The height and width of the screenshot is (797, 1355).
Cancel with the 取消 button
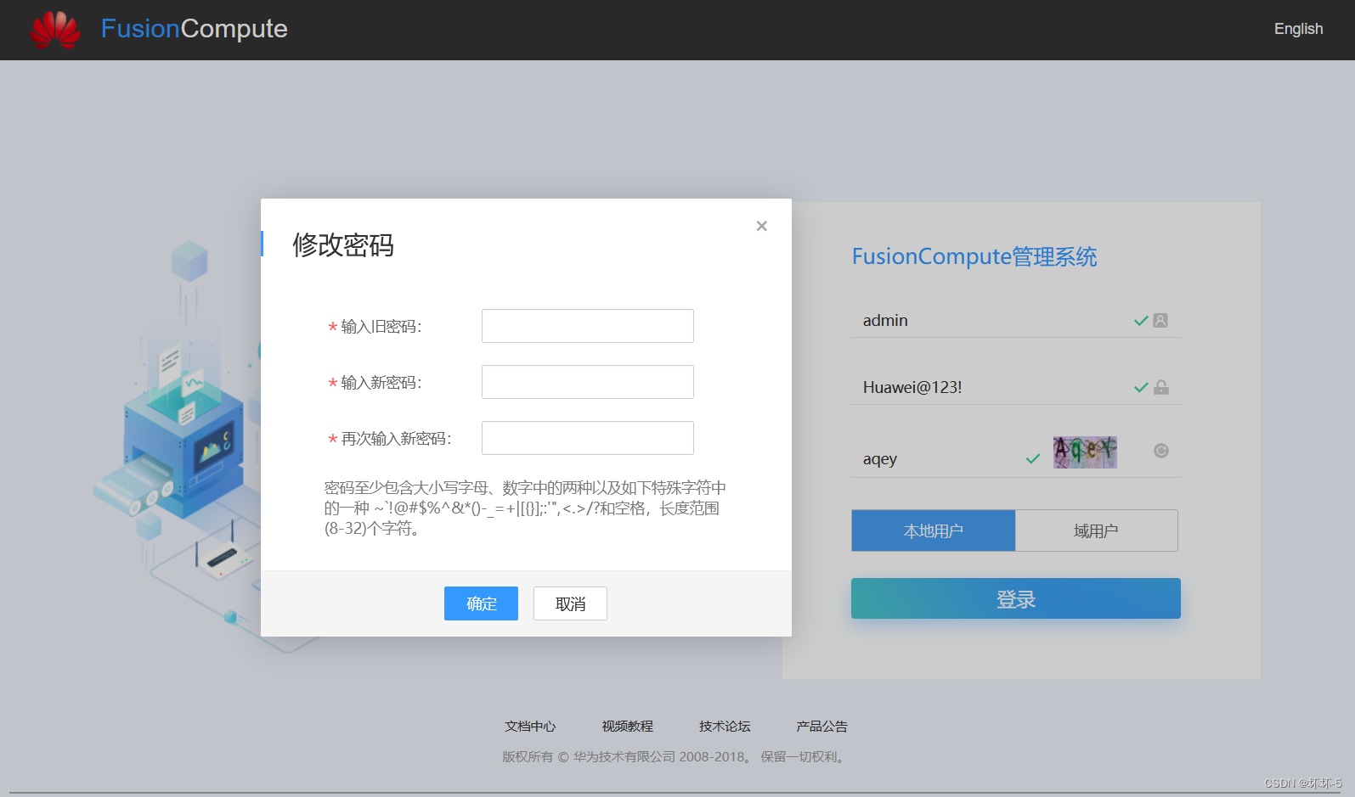point(570,603)
